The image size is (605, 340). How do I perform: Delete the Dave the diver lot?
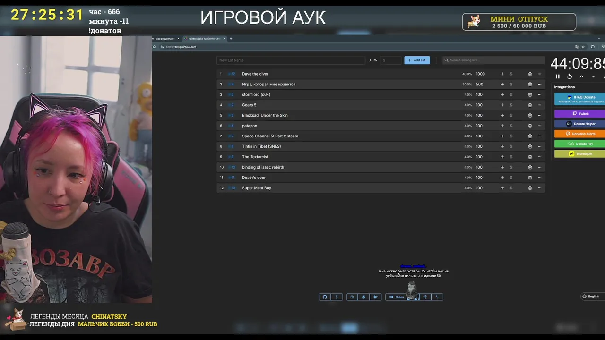coord(530,74)
